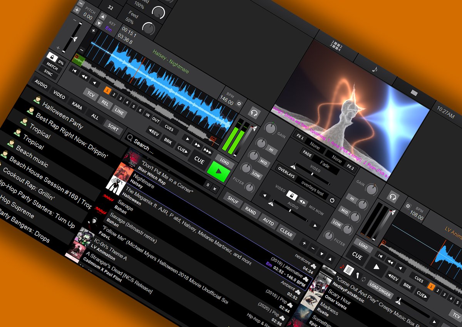Click the red music note browser icon
This screenshot has width=462, height=327.
click(x=341, y=266)
